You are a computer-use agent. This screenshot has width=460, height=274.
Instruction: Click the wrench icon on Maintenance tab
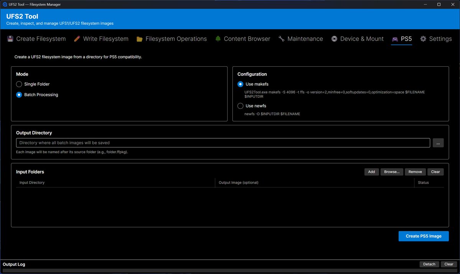pos(281,39)
